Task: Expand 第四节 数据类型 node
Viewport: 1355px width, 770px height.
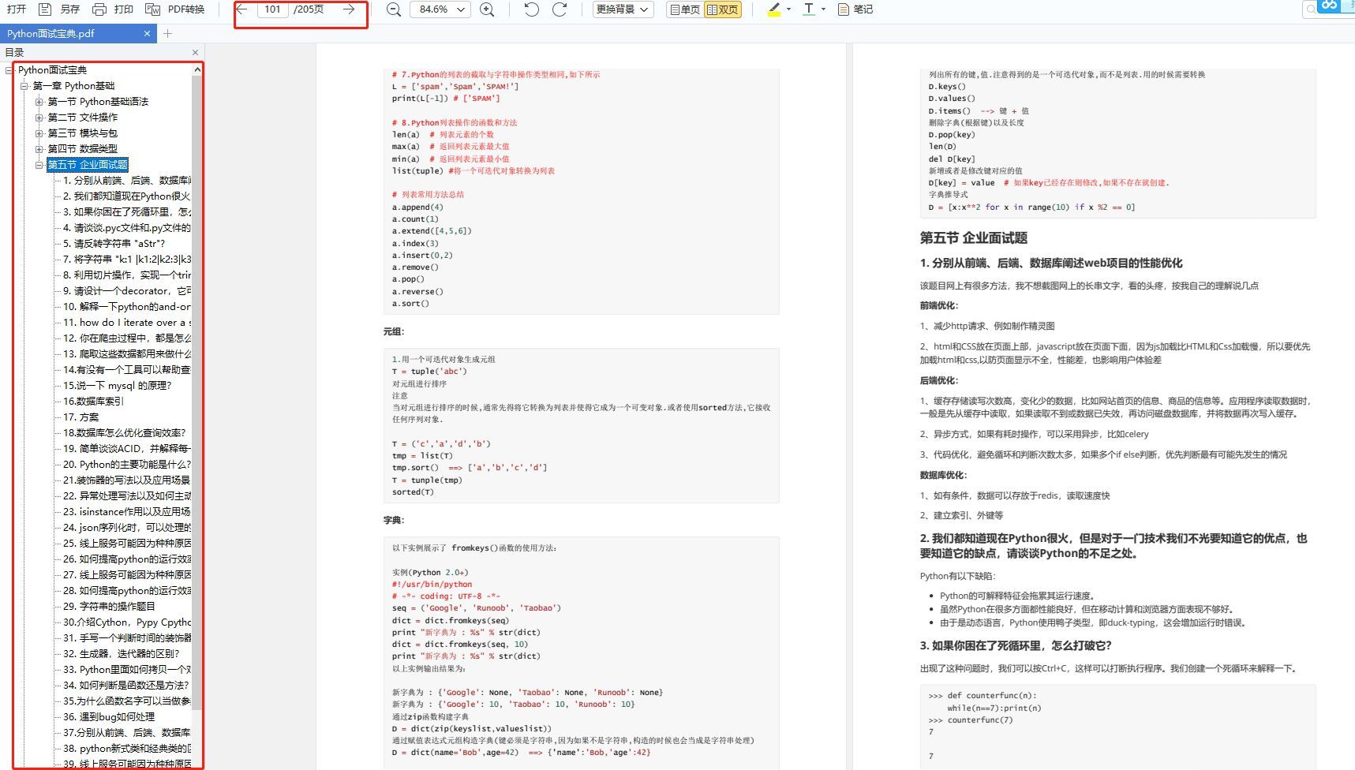Action: pos(39,149)
